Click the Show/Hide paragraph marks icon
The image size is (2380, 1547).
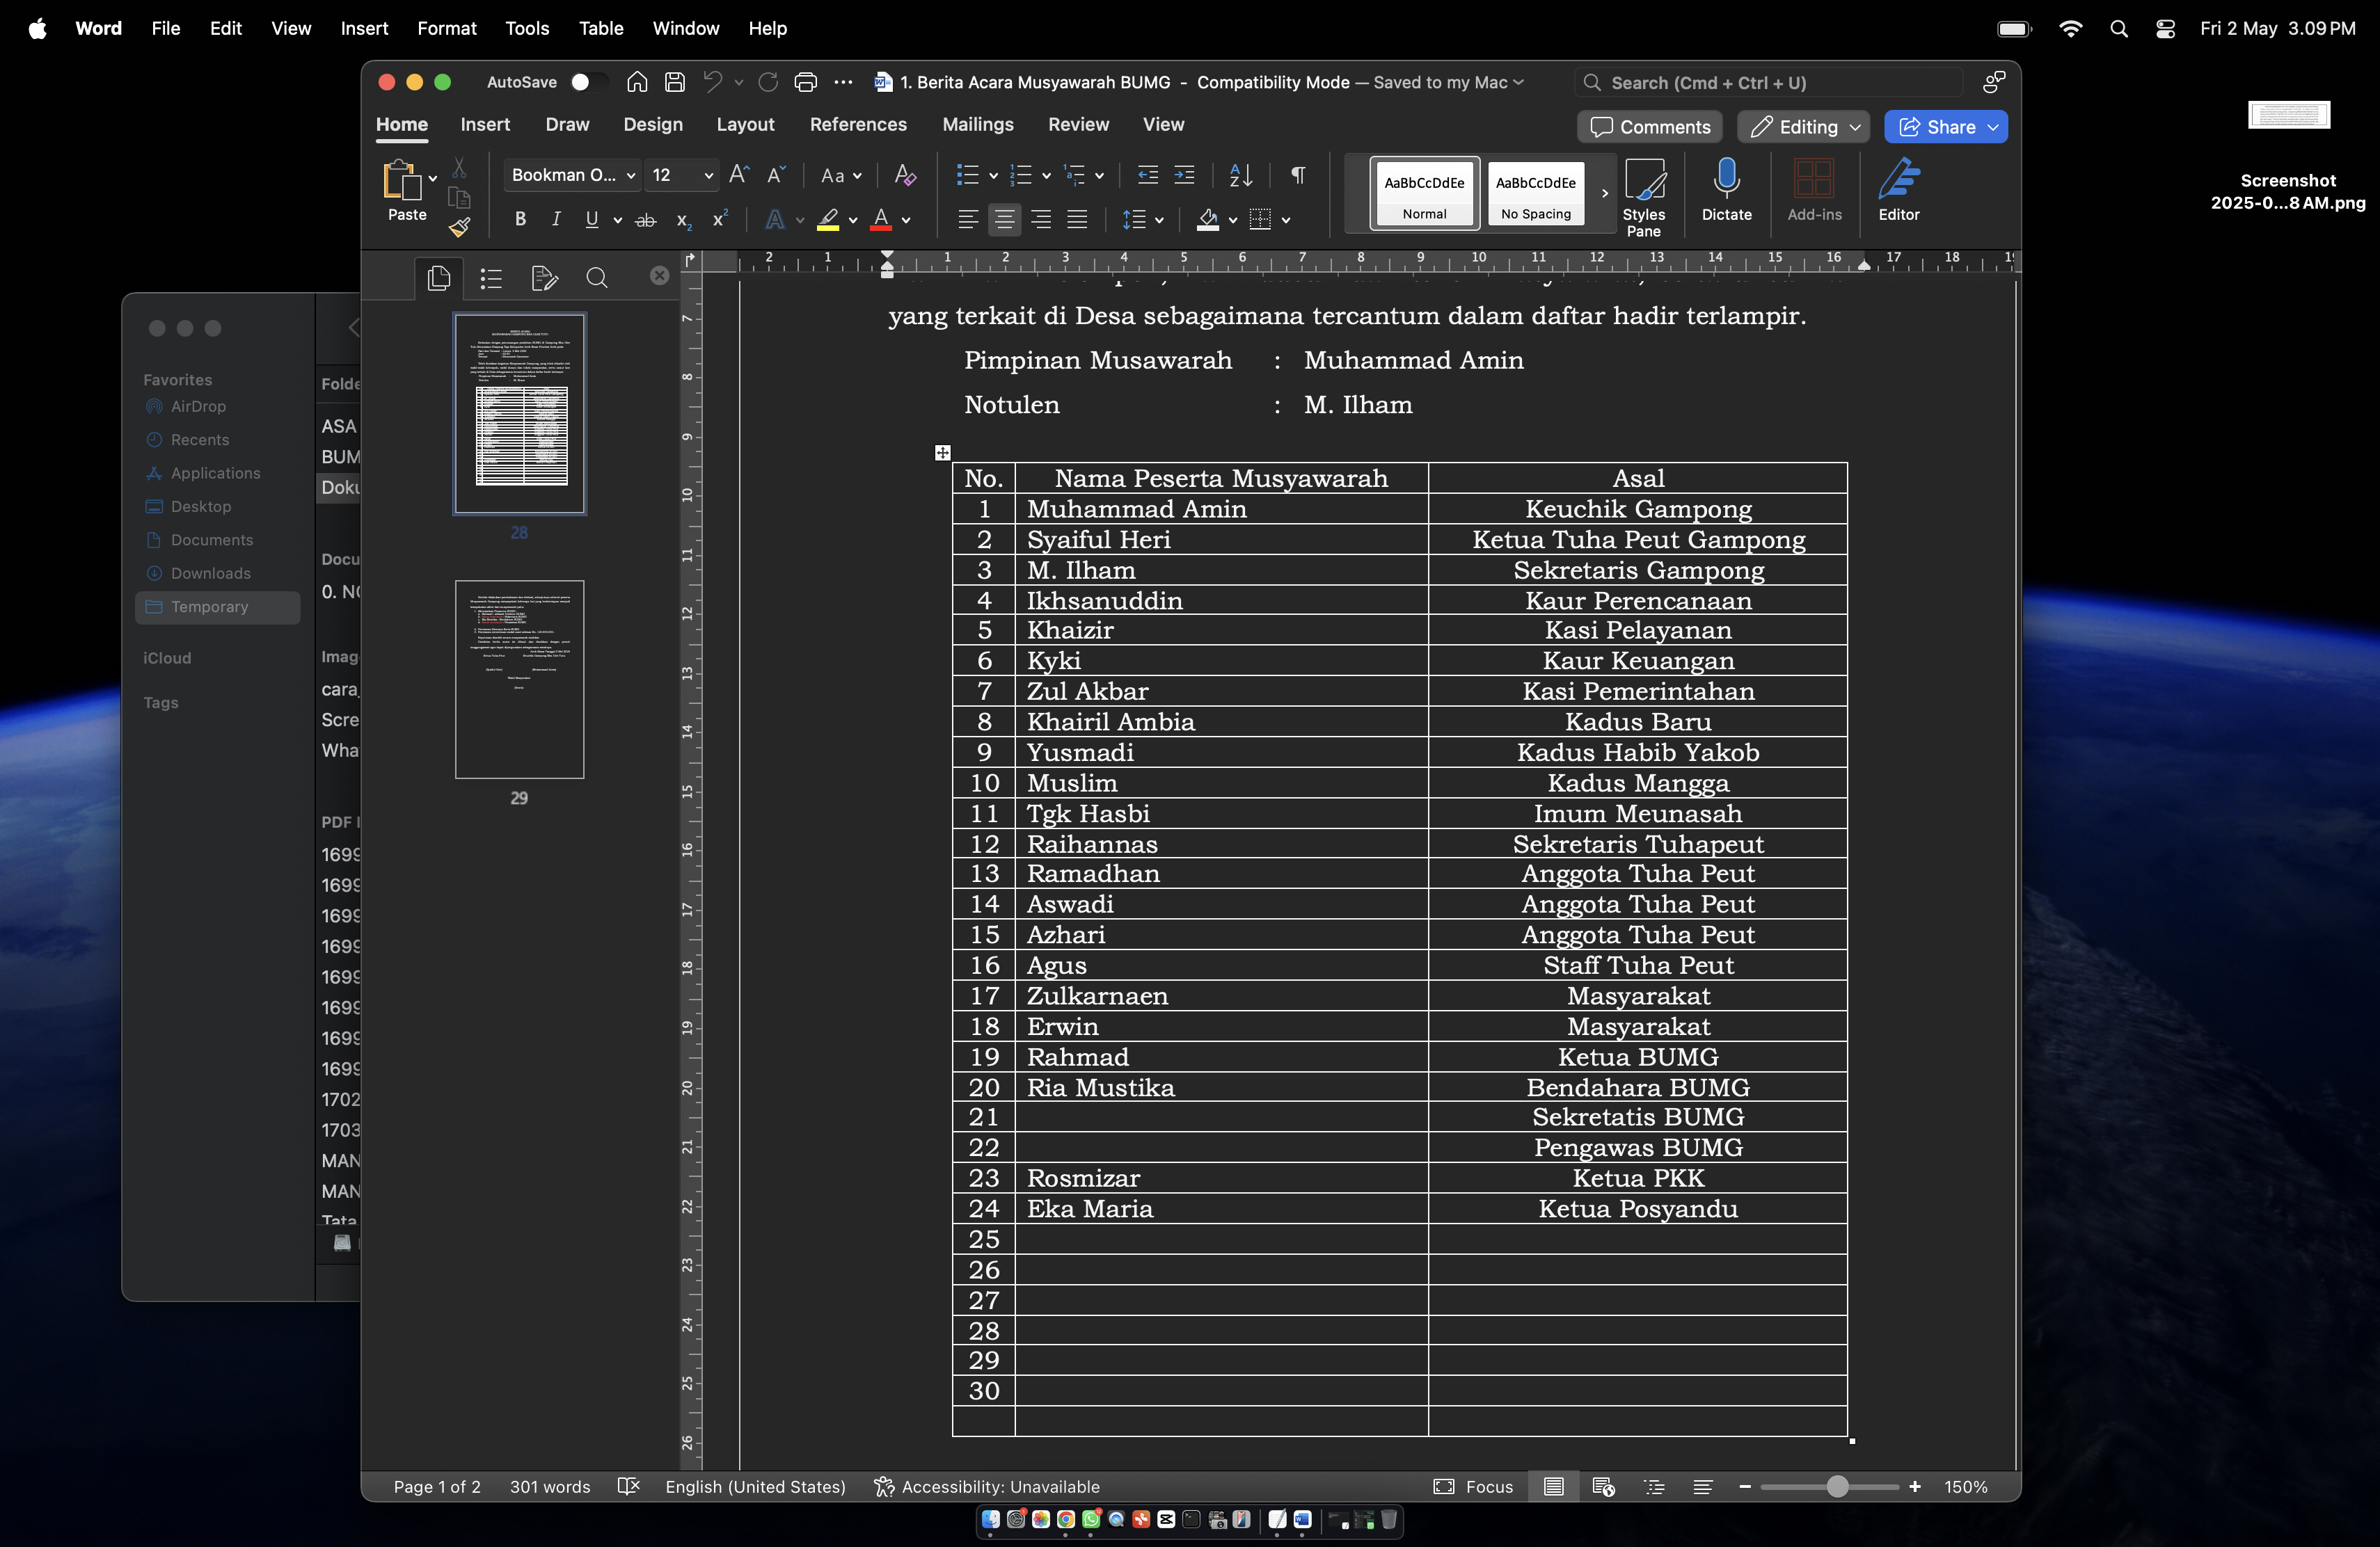click(1297, 176)
